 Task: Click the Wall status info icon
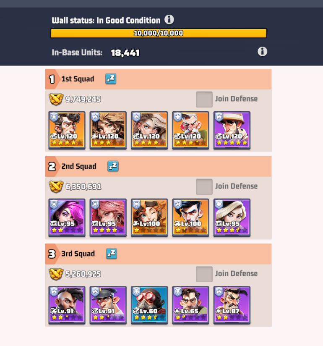tap(169, 20)
